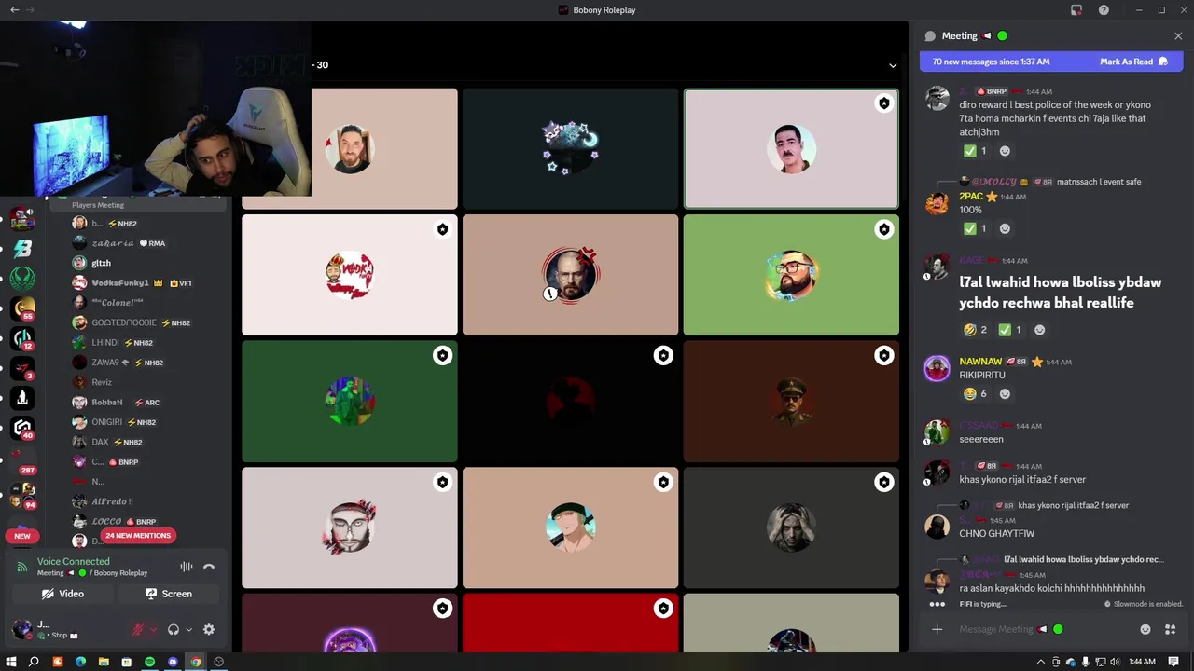The height and width of the screenshot is (671, 1194).
Task: Unmute the microphone
Action: point(138,630)
